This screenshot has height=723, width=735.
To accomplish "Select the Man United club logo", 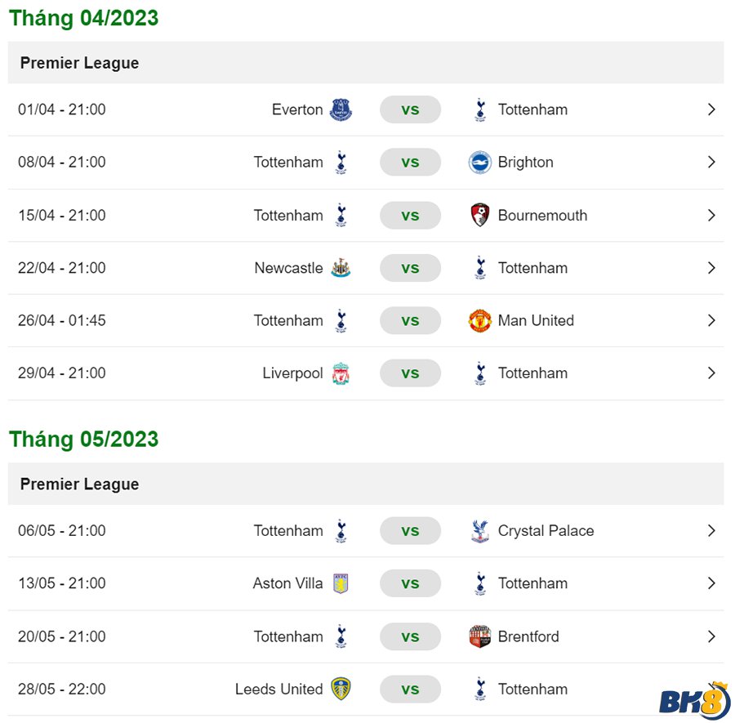I will [x=480, y=320].
